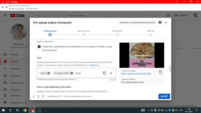Remove the оте дамди вафли tag
This screenshot has width=201, height=113.
pyautogui.click(x=72, y=73)
